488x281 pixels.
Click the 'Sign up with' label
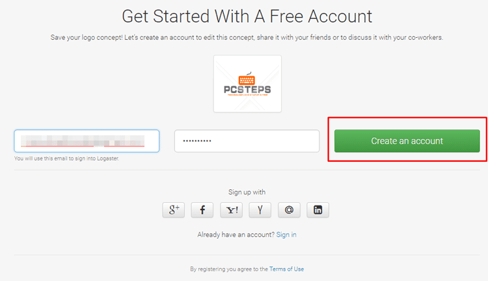[247, 192]
